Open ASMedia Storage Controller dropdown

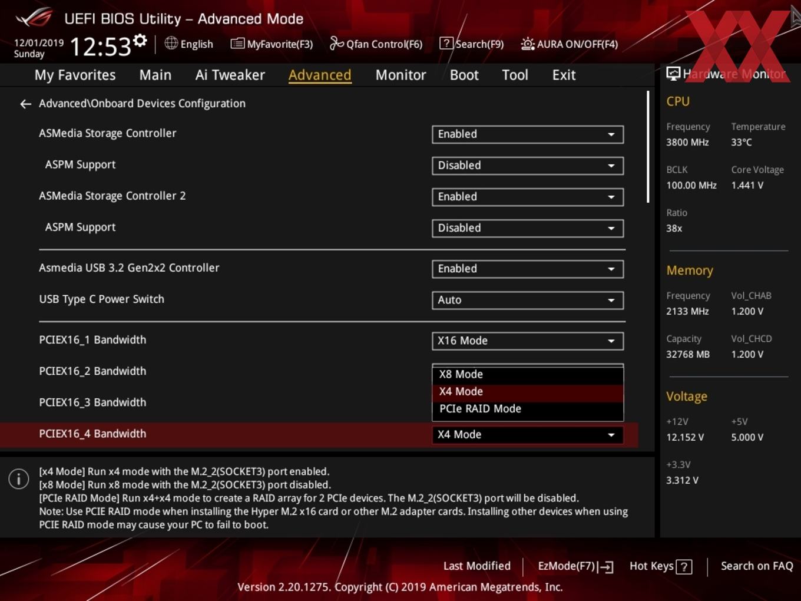(x=528, y=134)
